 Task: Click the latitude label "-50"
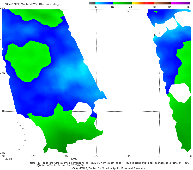coord(2,73)
